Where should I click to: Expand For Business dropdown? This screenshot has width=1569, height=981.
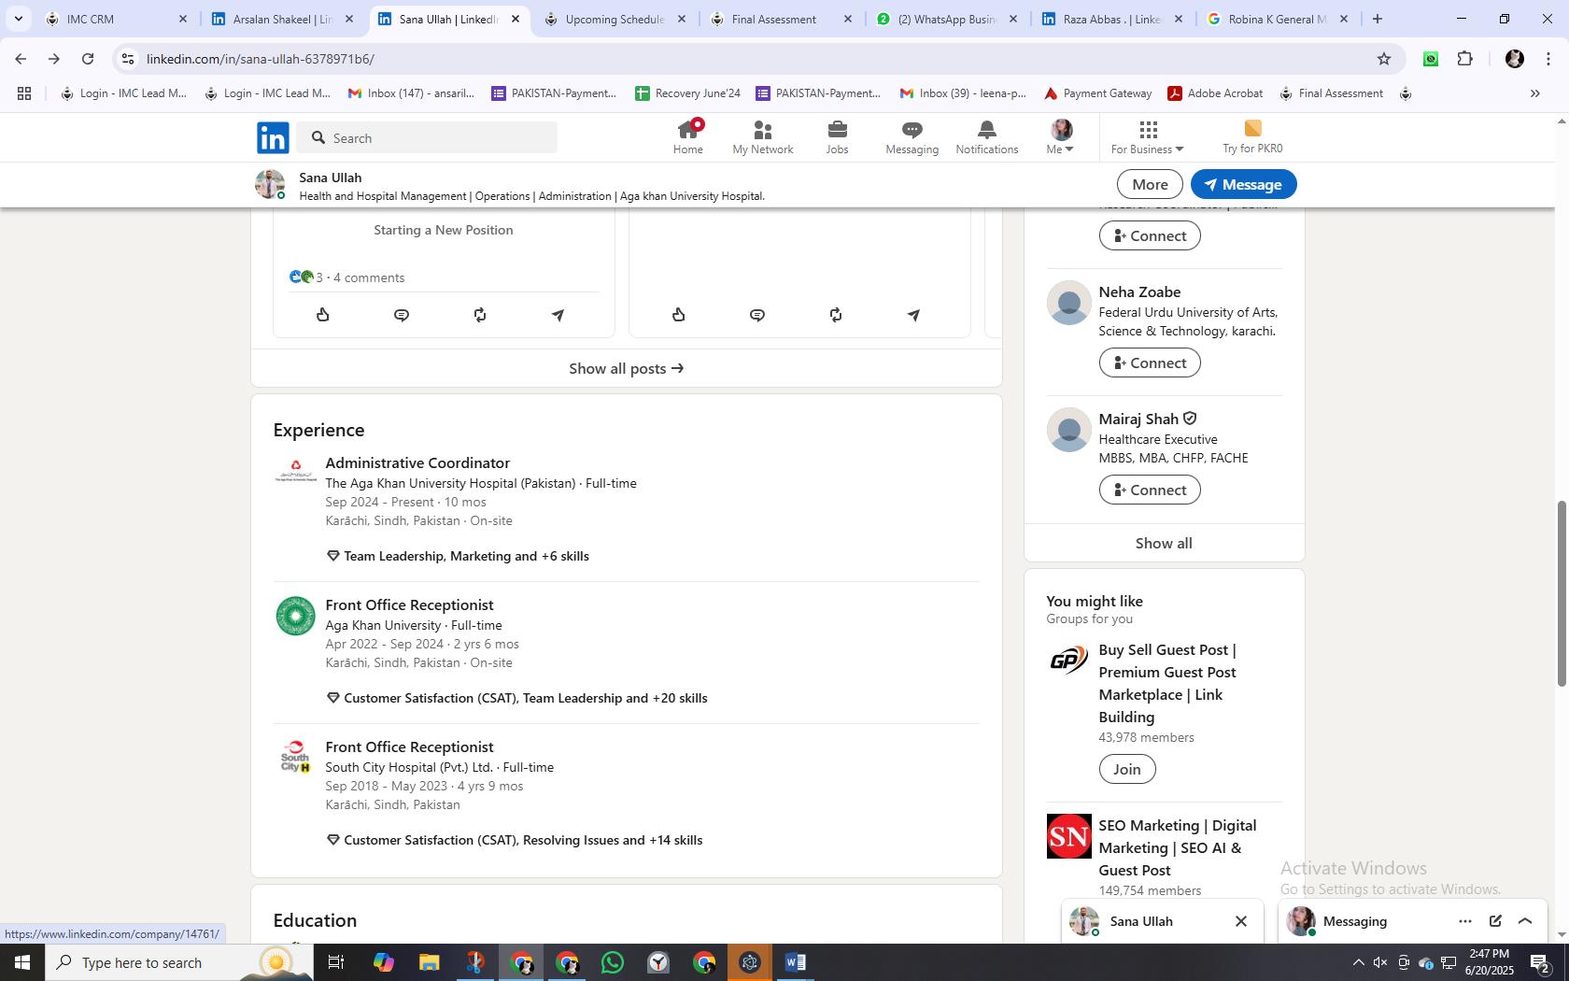pos(1147,137)
